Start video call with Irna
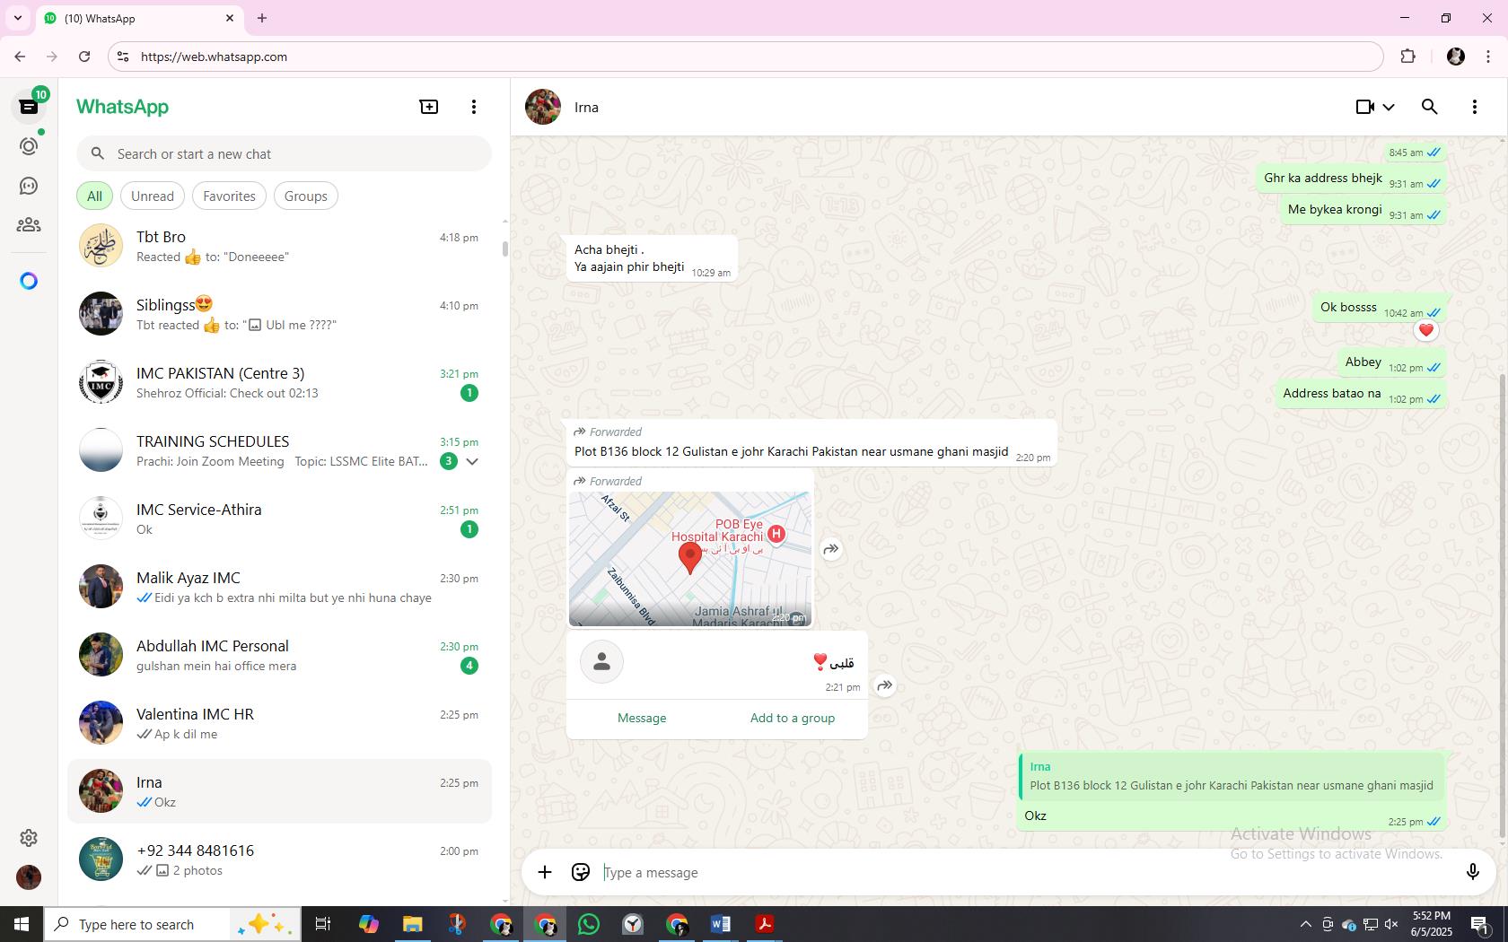 [1364, 107]
